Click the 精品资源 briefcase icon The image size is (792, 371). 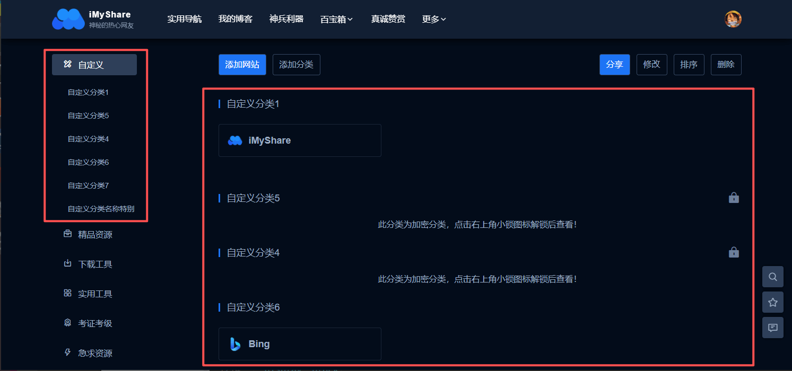click(x=67, y=234)
